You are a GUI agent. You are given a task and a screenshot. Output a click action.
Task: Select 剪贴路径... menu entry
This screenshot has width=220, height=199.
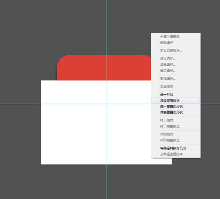click(x=168, y=79)
